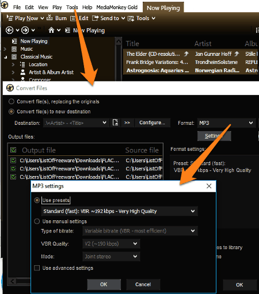This screenshot has width=259, height=294.
Task: Click the tree panel scrollbar up arrow
Action: (119, 41)
